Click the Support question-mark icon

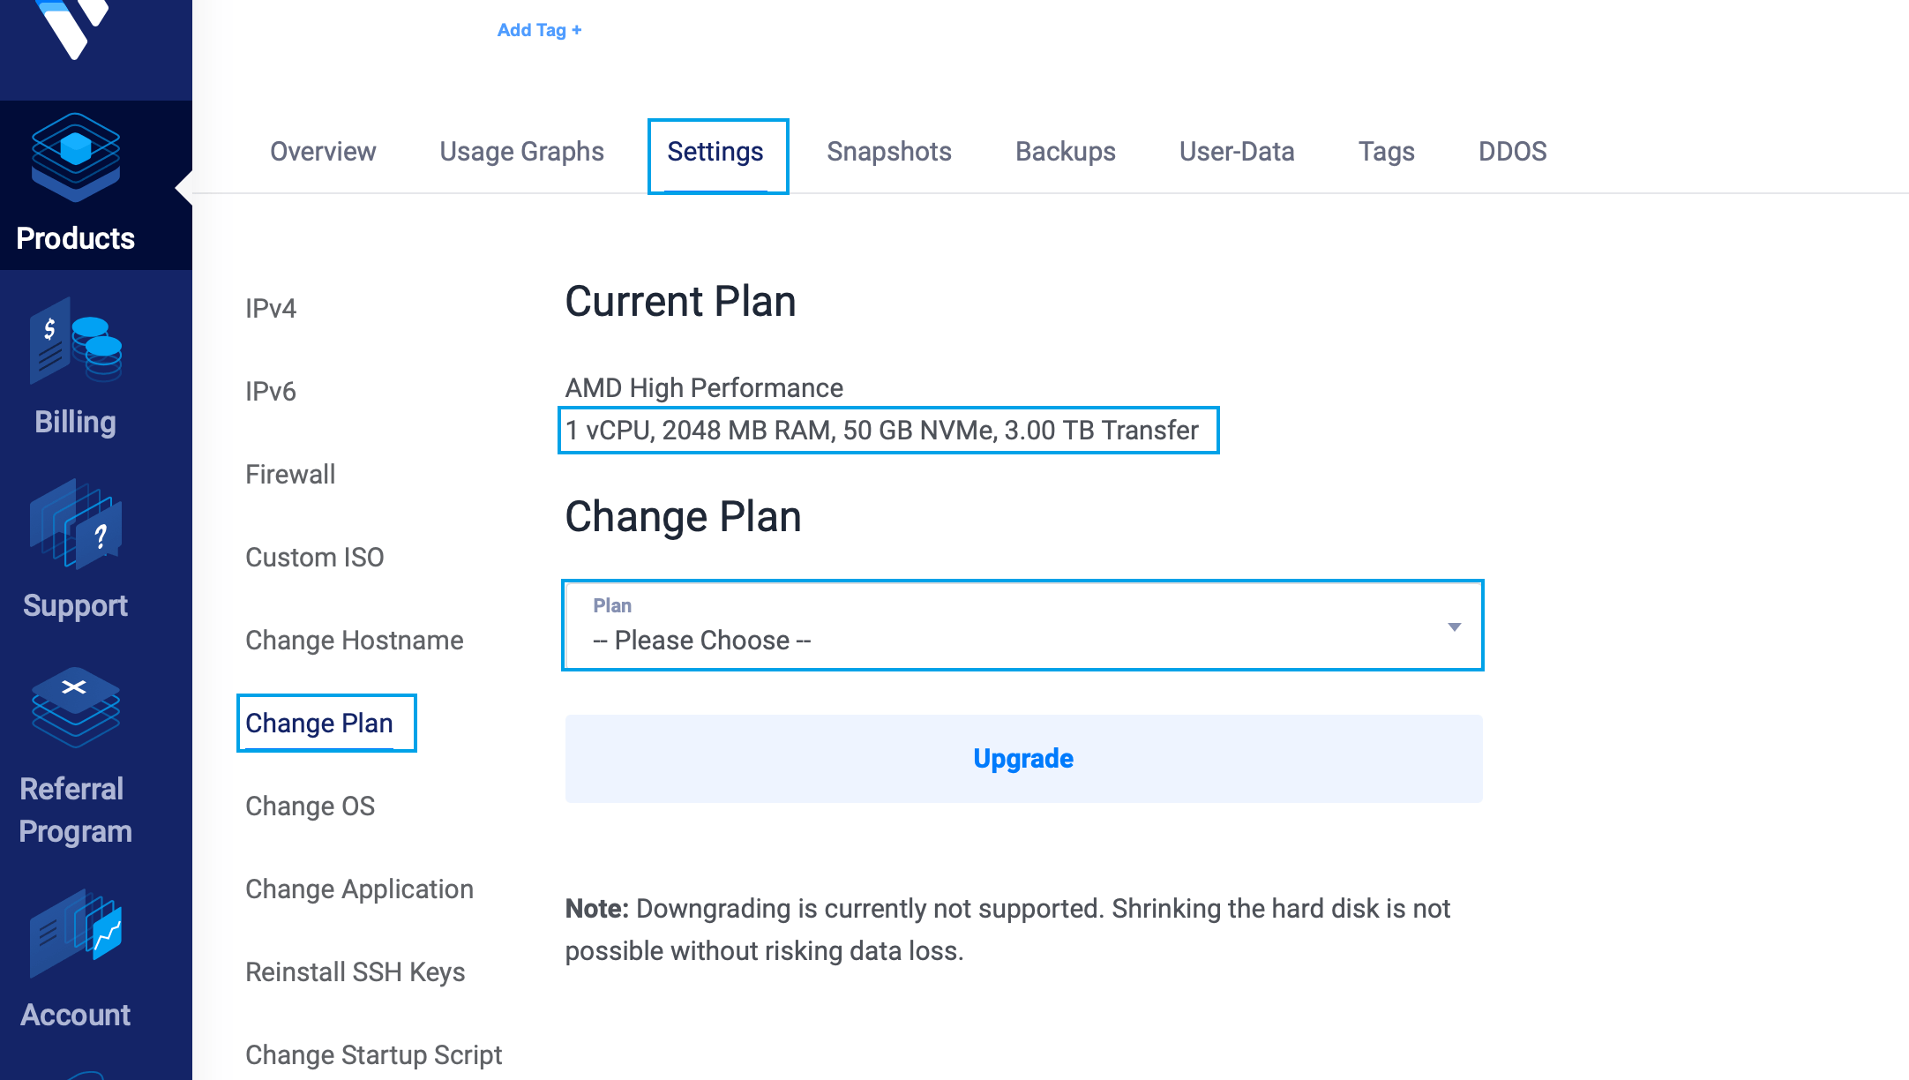tap(76, 526)
